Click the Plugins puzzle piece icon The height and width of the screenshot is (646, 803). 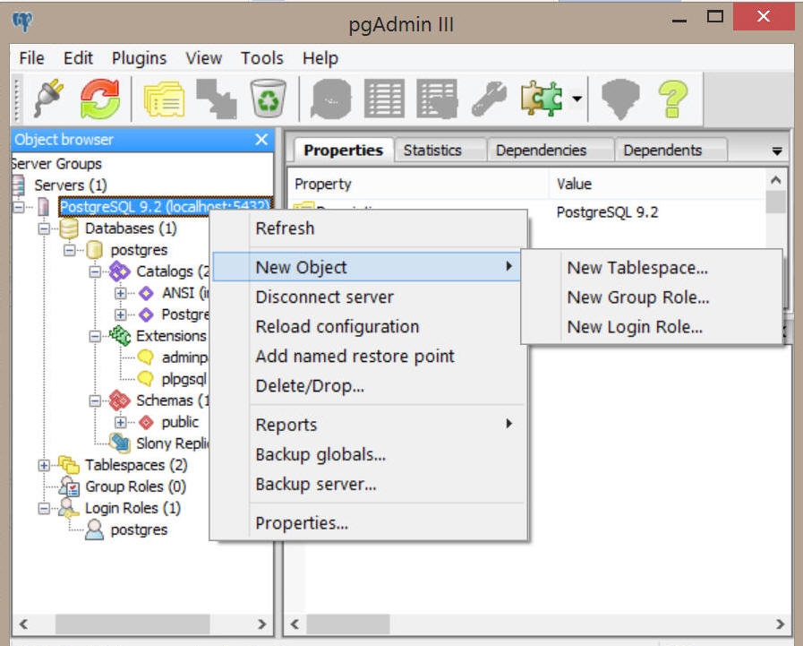tap(542, 98)
